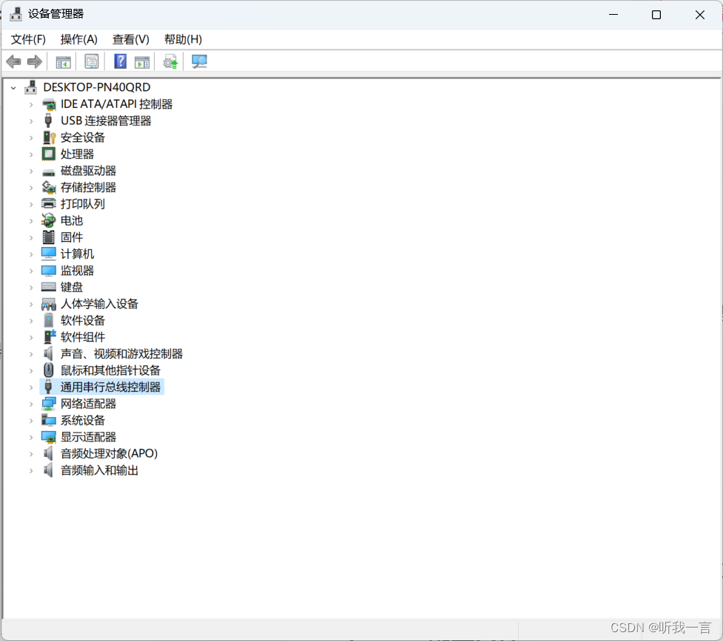Select the 人体学输入设备 label

[100, 304]
